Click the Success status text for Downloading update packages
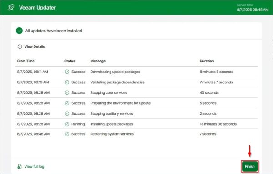 (78, 72)
